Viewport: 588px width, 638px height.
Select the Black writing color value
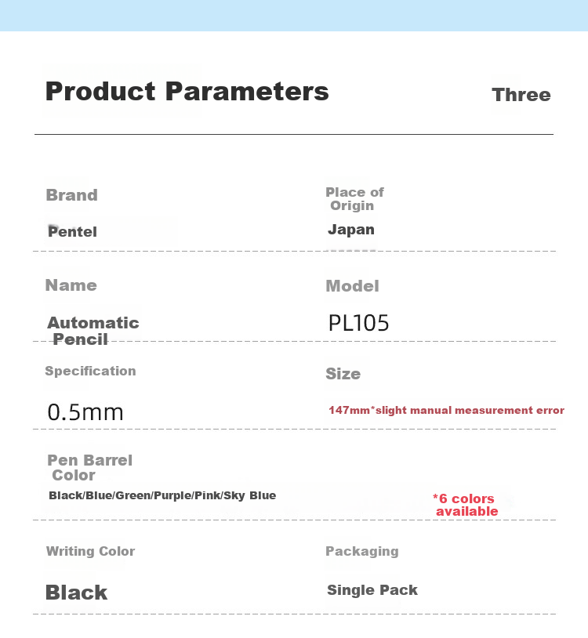76,593
